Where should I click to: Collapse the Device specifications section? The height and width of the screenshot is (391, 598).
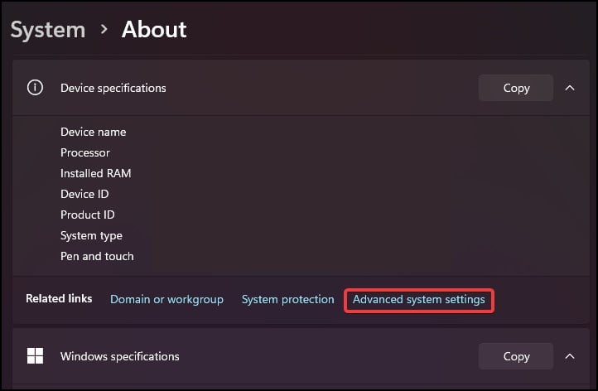[570, 88]
